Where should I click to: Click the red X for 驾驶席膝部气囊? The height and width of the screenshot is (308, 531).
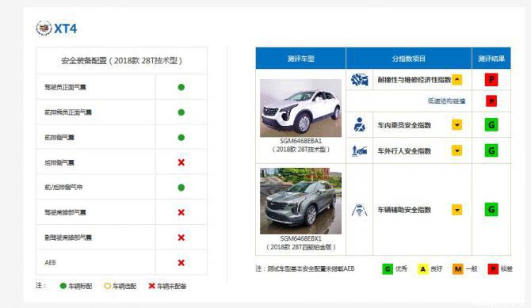point(181,212)
